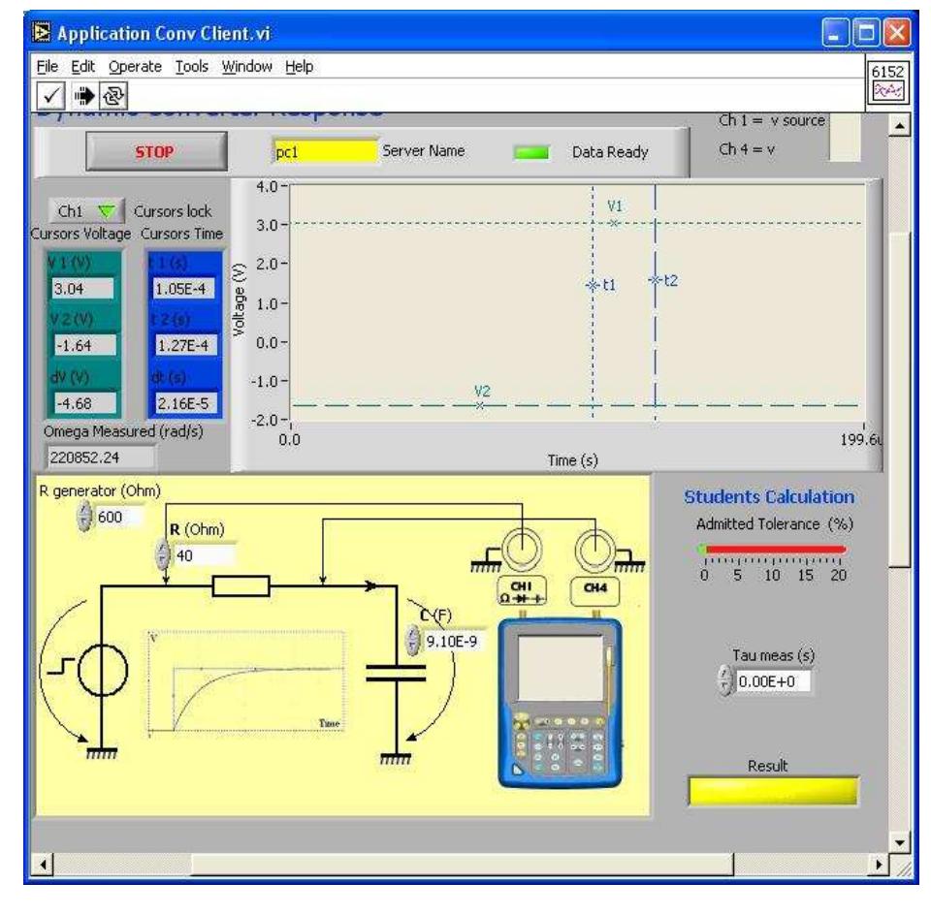Click the step voltage source symbol
The height and width of the screenshot is (915, 931).
102,670
